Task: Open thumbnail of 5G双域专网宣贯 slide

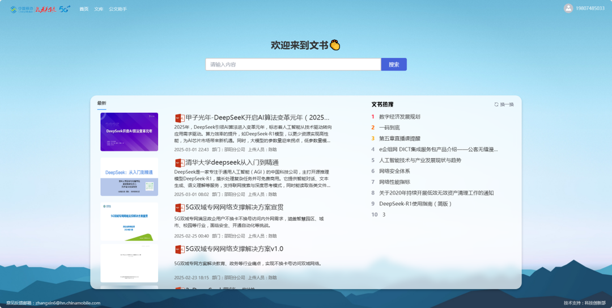Action: click(x=129, y=221)
